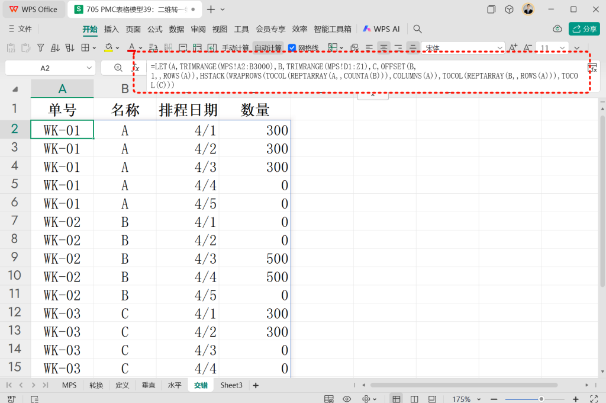Viewport: 606px width, 403px height.
Task: Open the fill color dropdown arrow
Action: pos(118,49)
